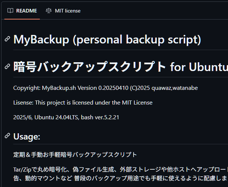Click the balance scale license icon
Viewport: 228px width, 187px height.
[x=49, y=11]
